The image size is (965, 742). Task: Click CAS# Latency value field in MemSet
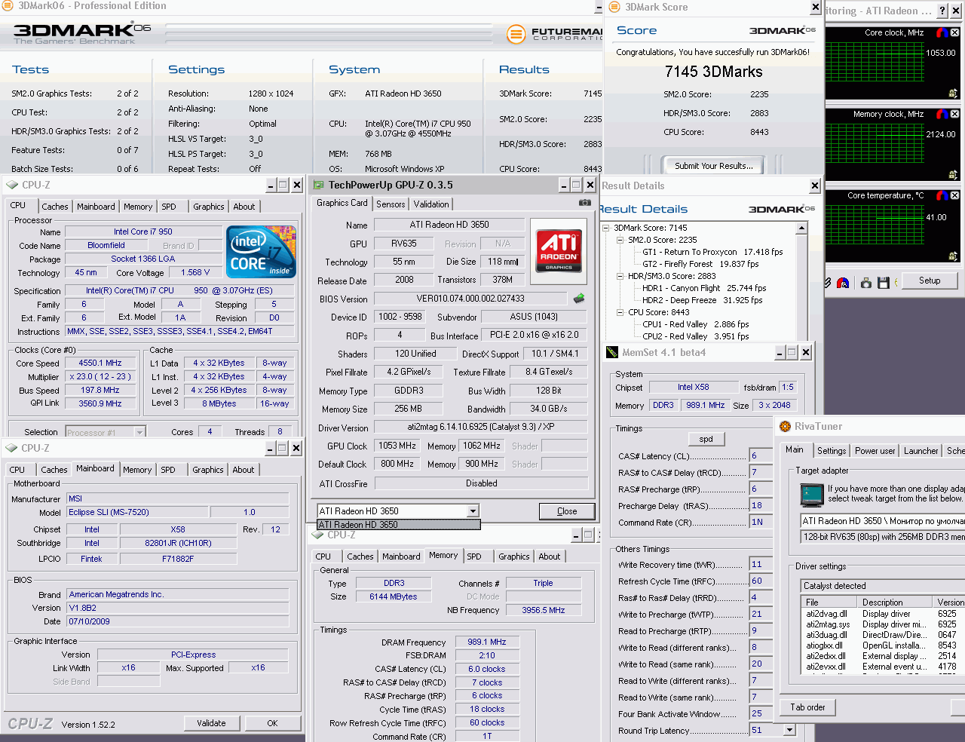(x=761, y=455)
